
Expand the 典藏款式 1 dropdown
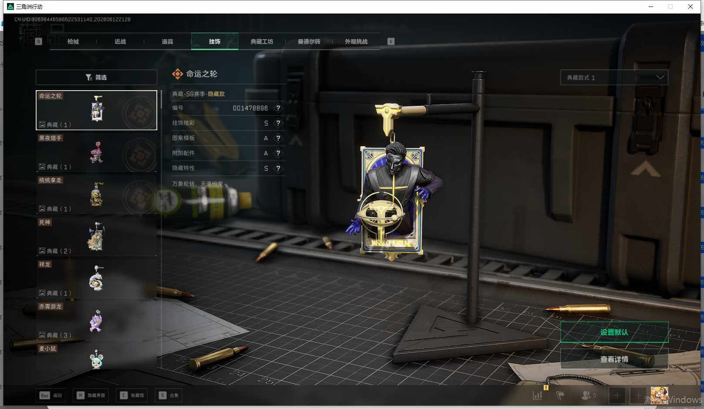614,78
